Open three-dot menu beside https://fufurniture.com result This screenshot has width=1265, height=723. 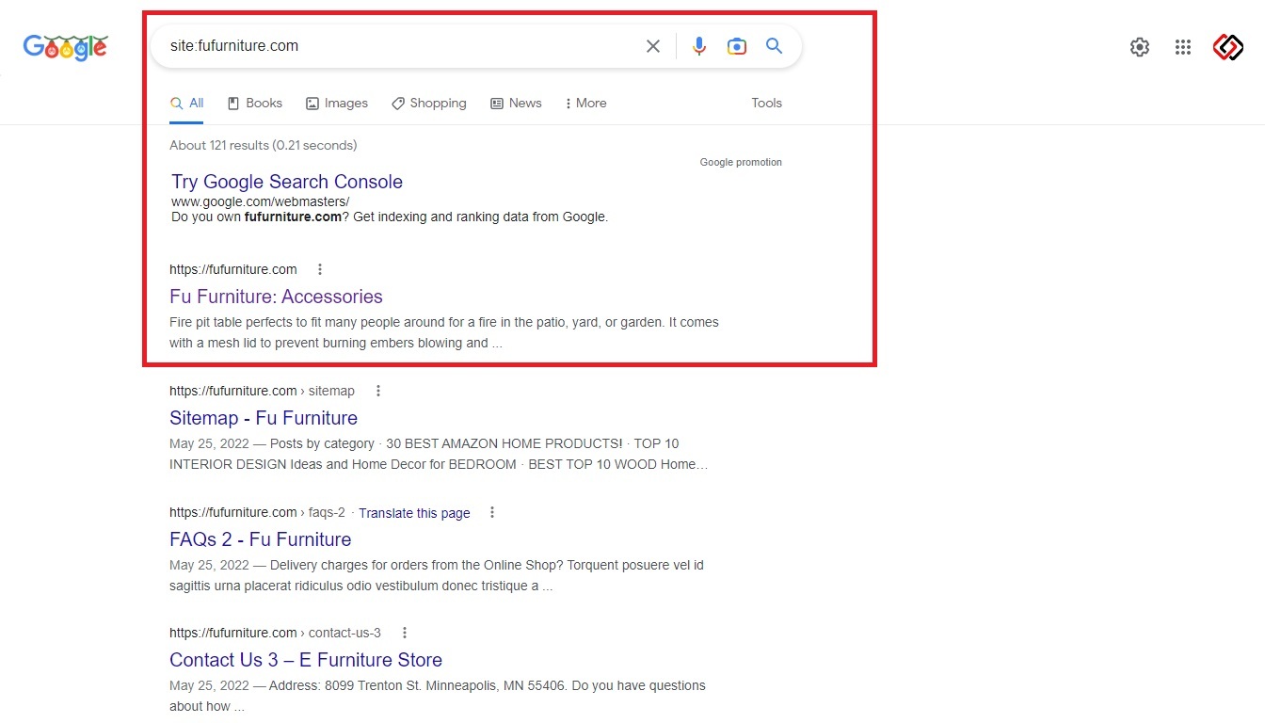point(320,269)
